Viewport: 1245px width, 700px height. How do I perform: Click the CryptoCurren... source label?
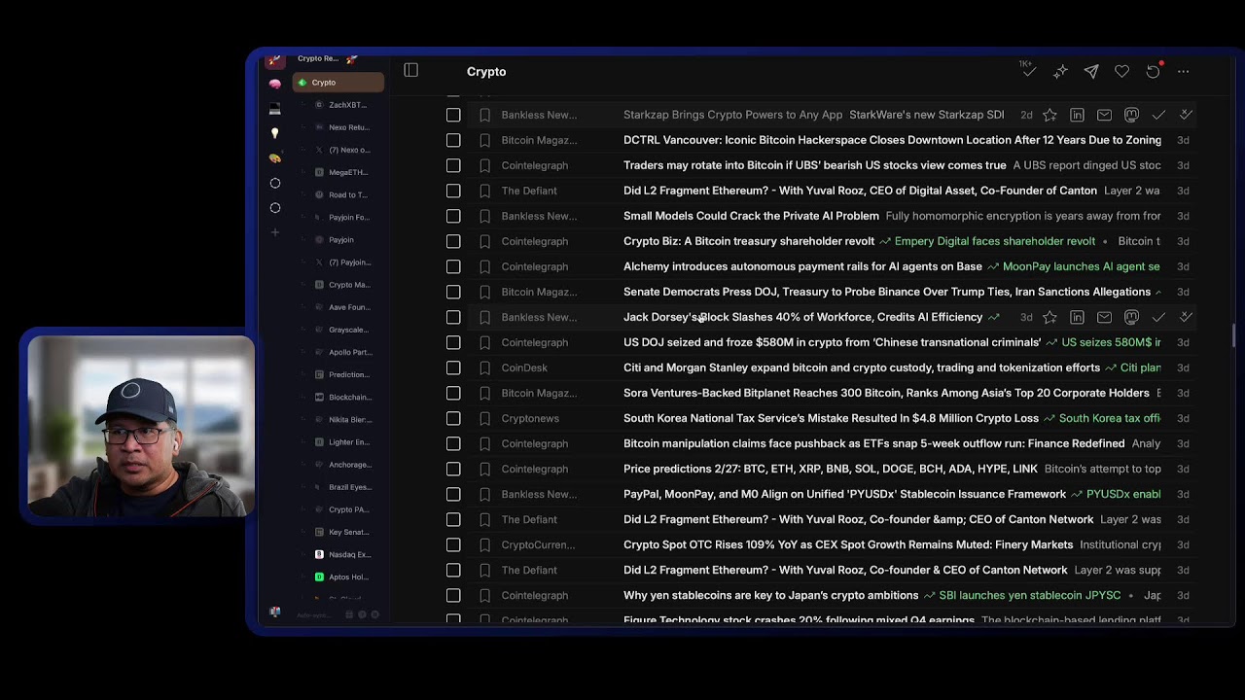538,544
